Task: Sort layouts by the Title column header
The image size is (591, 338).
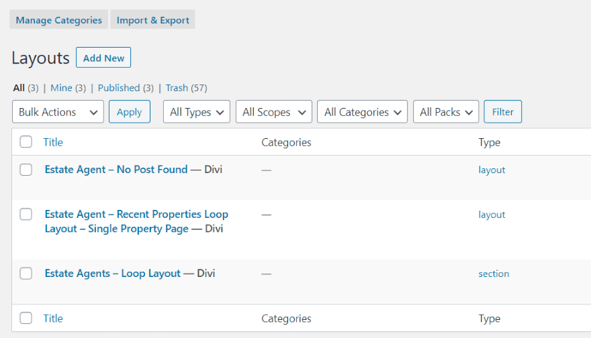Action: point(53,142)
